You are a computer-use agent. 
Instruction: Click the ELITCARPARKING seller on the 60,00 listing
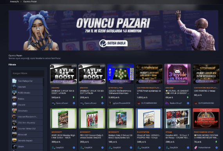(206, 103)
